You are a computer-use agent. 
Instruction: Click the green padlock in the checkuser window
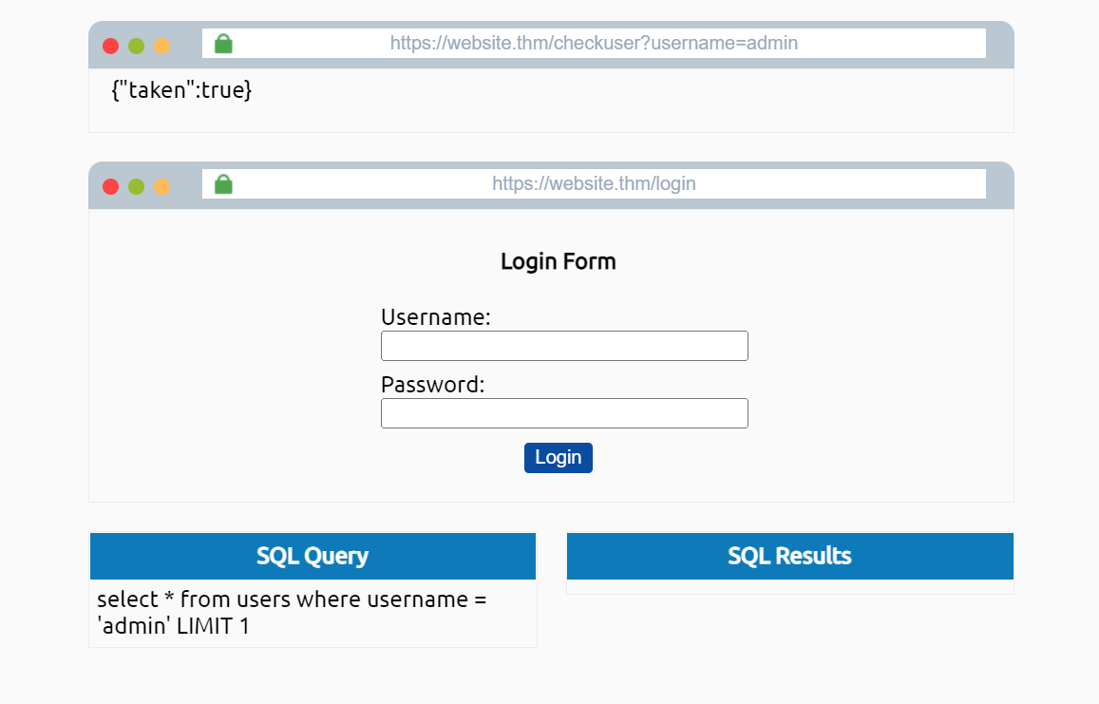(x=223, y=44)
